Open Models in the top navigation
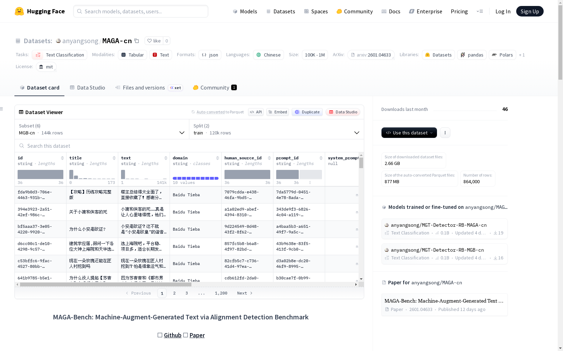This screenshot has width=563, height=351. point(245,11)
